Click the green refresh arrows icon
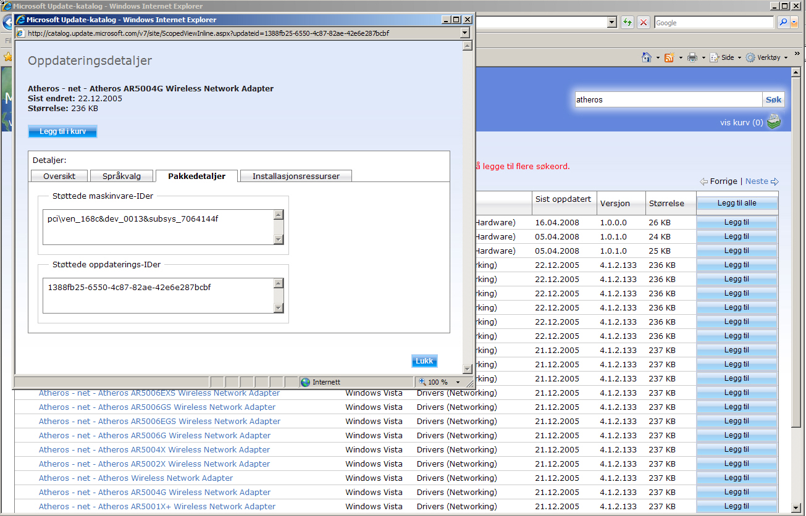This screenshot has width=806, height=516. click(628, 22)
